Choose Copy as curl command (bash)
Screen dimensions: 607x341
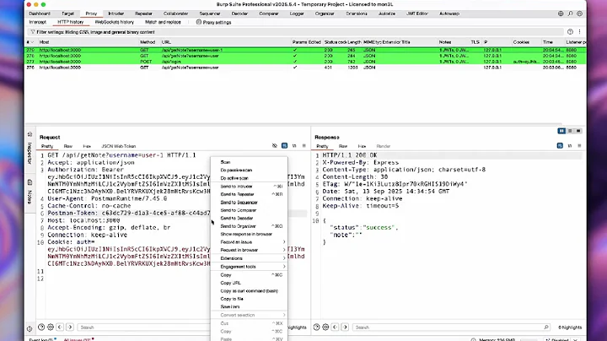pos(250,290)
